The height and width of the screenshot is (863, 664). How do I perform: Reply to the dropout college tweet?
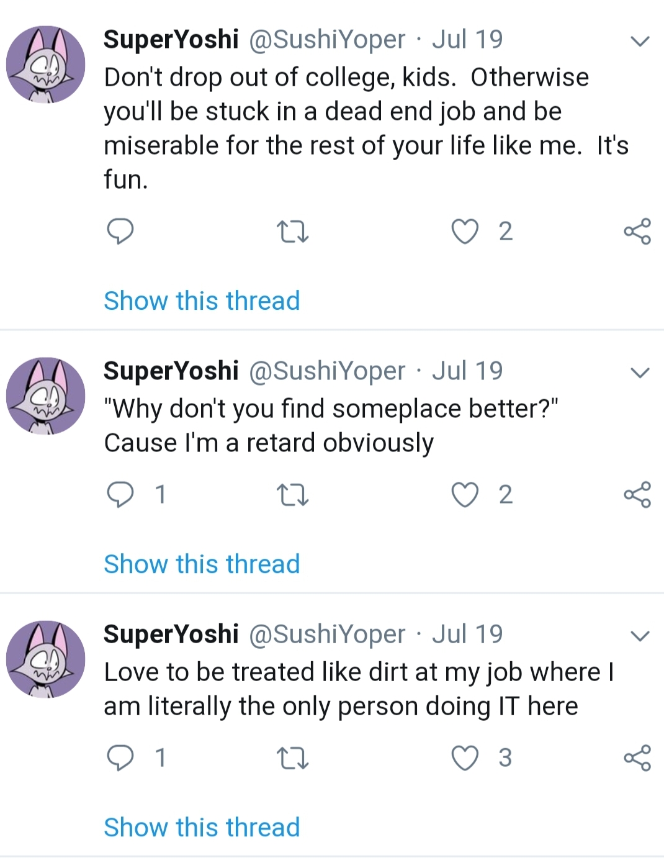coord(120,232)
